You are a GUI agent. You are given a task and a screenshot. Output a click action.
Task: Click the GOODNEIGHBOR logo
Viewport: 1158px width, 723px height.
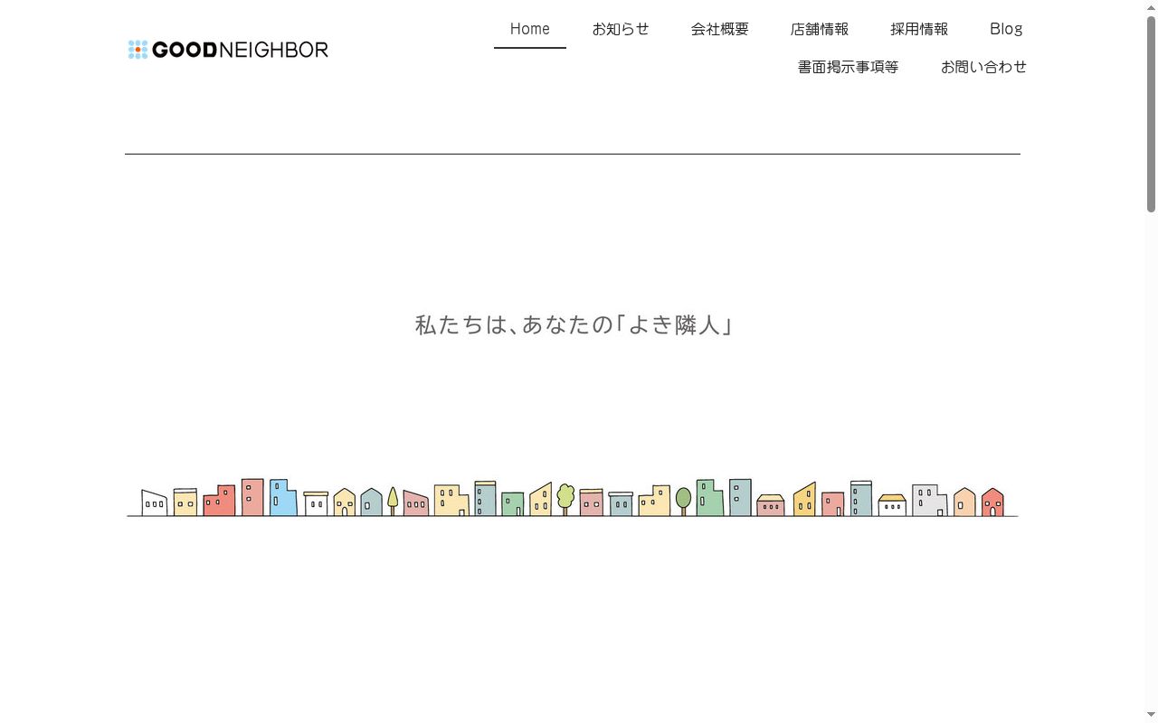pos(228,50)
